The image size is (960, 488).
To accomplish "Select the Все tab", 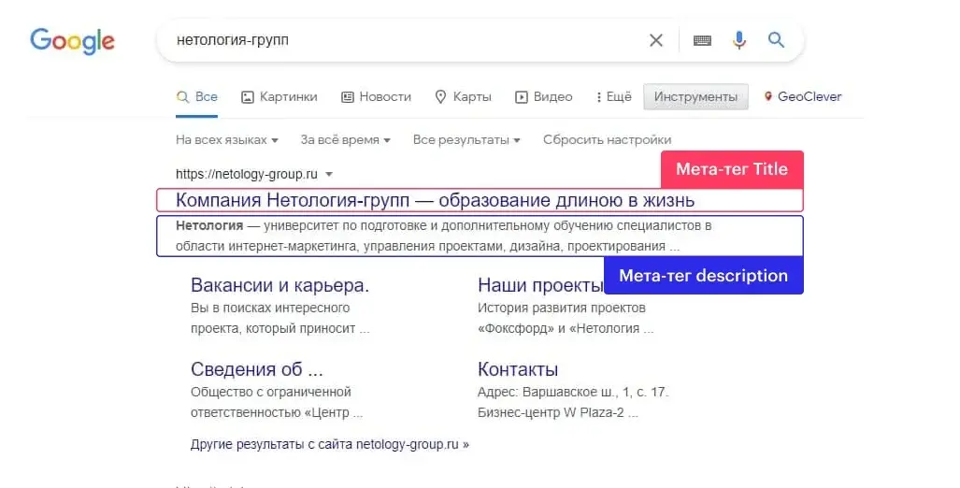I will coord(196,96).
